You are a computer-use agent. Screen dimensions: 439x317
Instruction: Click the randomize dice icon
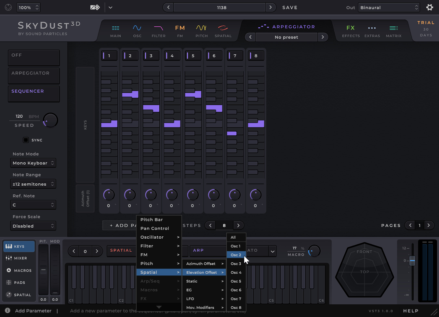click(x=95, y=7)
